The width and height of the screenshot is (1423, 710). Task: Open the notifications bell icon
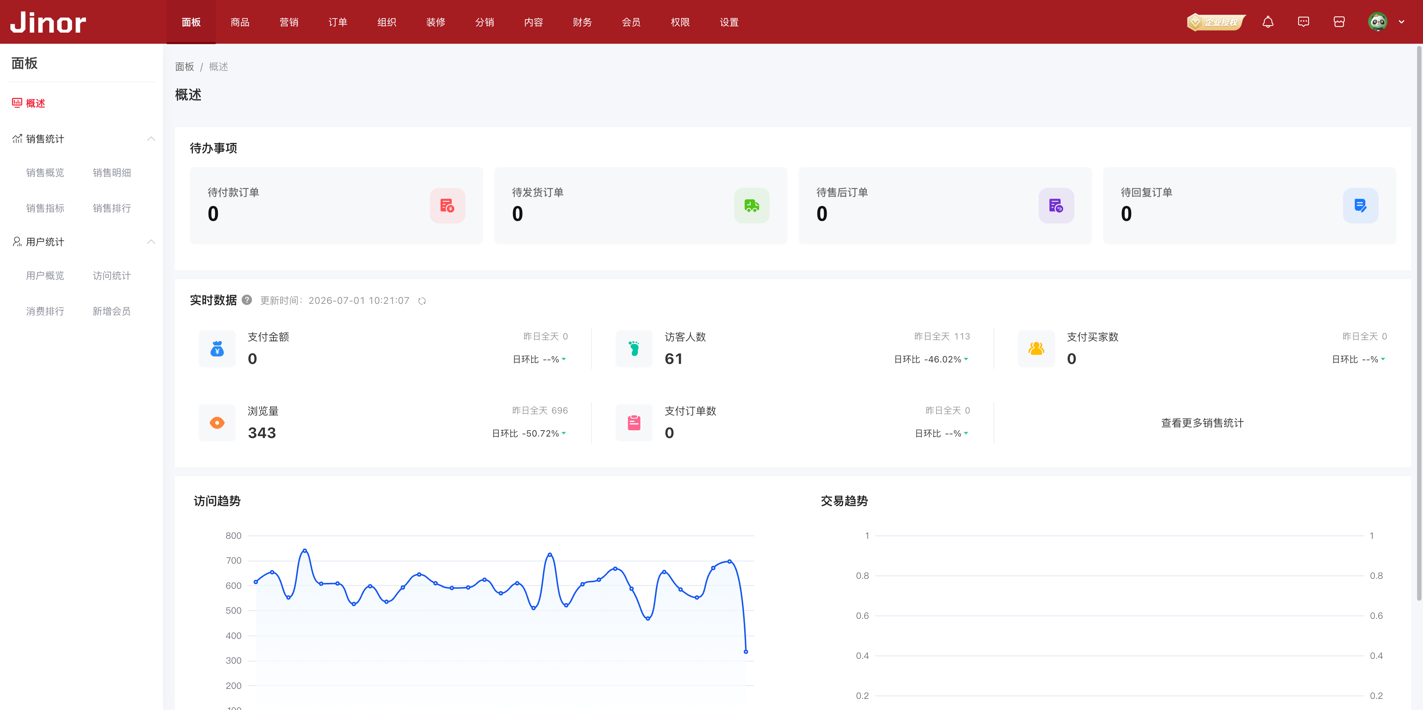click(1268, 22)
